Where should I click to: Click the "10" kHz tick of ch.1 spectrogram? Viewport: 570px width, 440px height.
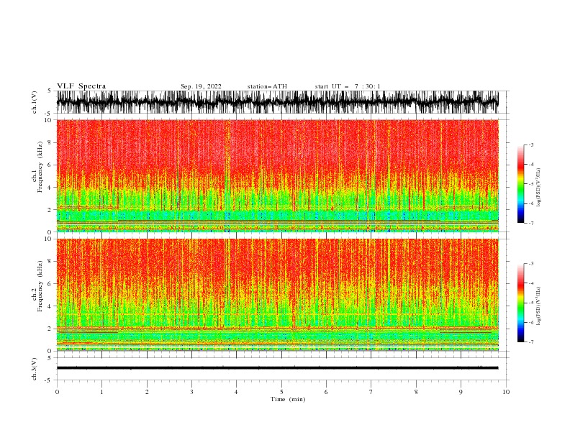tap(48, 120)
